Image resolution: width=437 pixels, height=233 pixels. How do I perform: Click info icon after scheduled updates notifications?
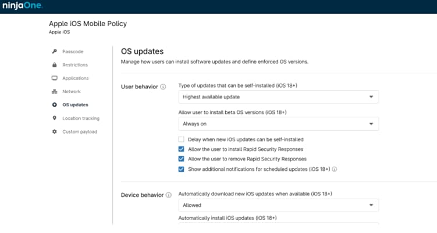tap(335, 169)
